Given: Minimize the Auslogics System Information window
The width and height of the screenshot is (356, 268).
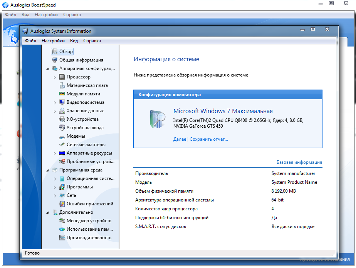Looking at the screenshot, I should coord(302,30).
